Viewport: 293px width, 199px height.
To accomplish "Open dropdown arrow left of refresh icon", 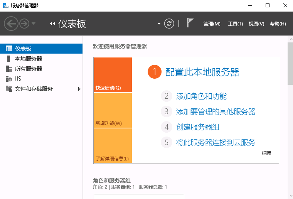I will (159, 24).
